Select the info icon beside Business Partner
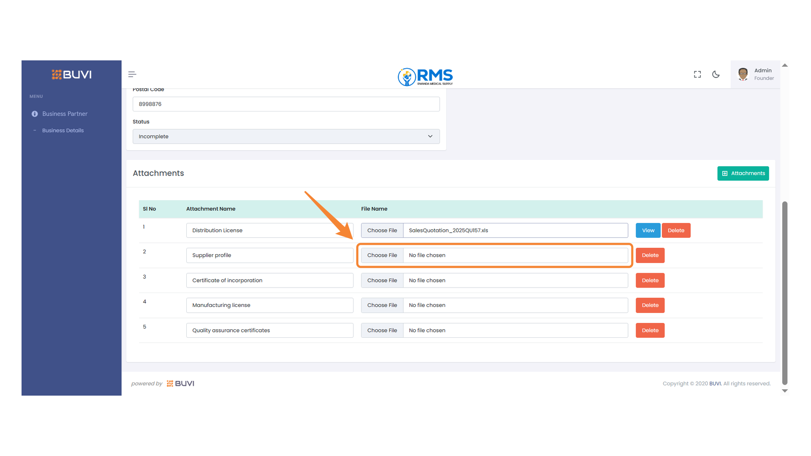 (x=35, y=114)
